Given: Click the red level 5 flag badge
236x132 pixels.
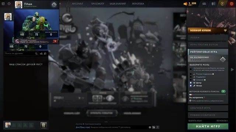Looking at the screenshot, I should pyautogui.click(x=55, y=41).
